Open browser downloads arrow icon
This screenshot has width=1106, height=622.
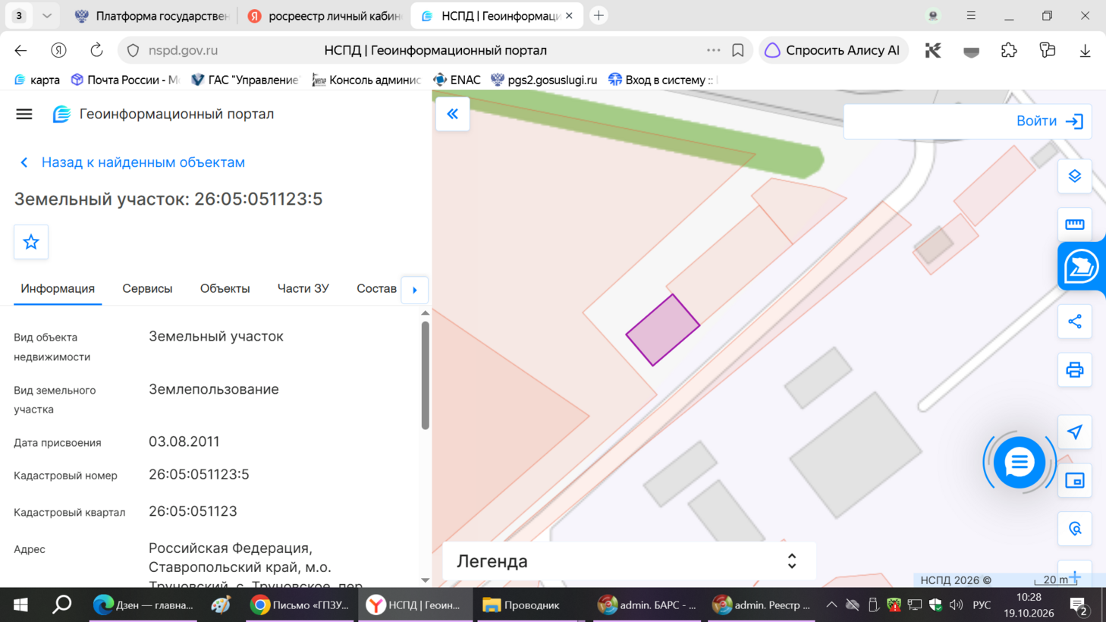coord(1086,51)
